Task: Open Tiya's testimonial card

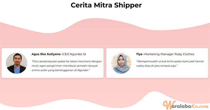Action: (x=157, y=63)
